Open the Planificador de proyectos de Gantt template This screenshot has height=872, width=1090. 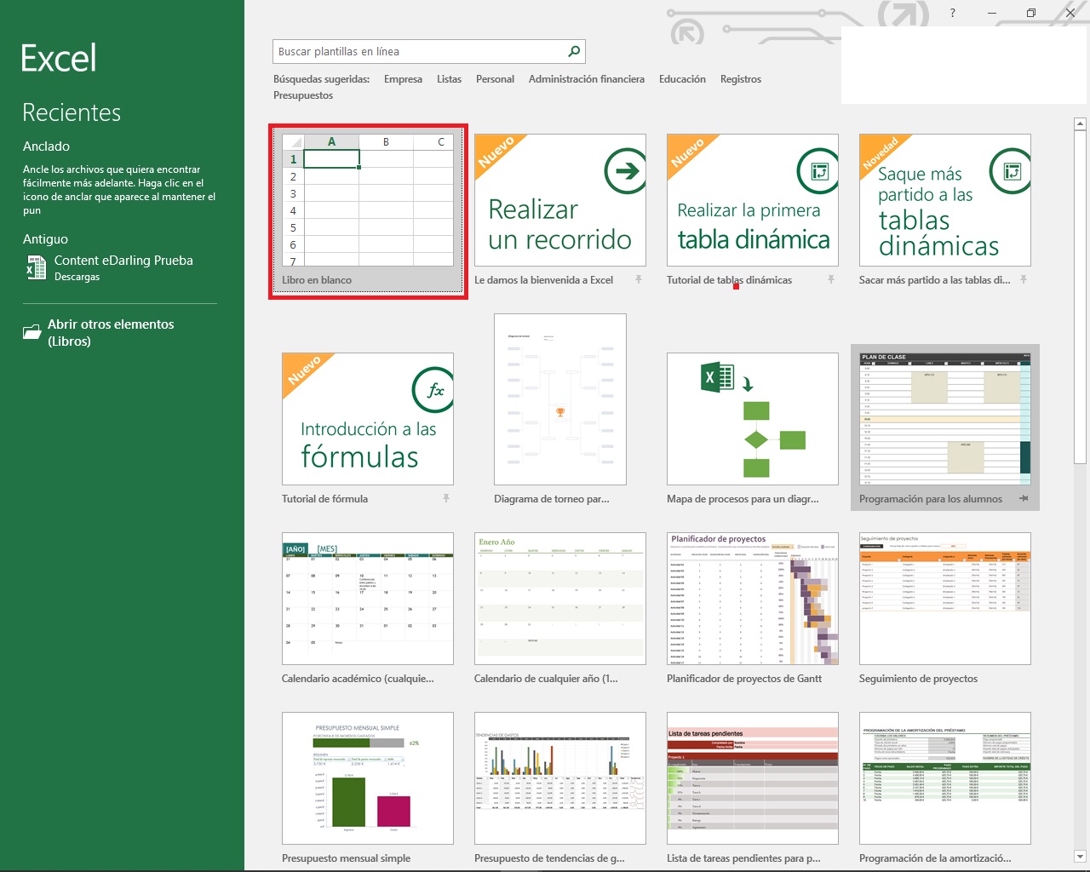coord(752,599)
